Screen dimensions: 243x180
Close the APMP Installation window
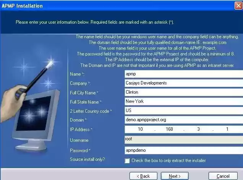[x=238, y=6]
